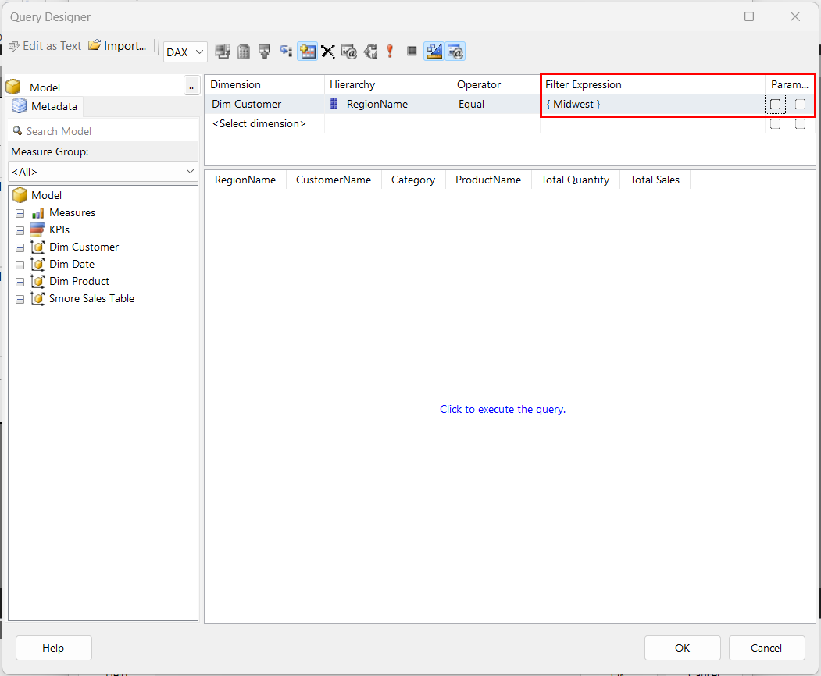Screen dimensions: 821x676
Task: Expand the Dim Product tree node
Action: point(20,283)
